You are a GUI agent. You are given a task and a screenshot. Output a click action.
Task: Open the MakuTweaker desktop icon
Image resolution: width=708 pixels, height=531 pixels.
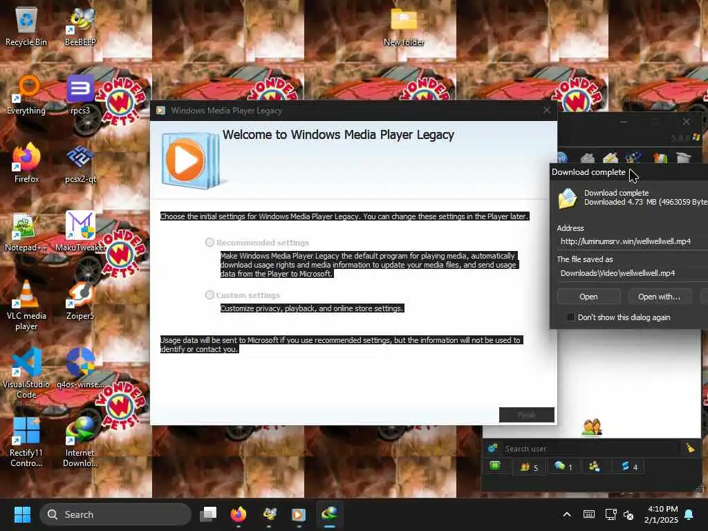[x=80, y=232]
